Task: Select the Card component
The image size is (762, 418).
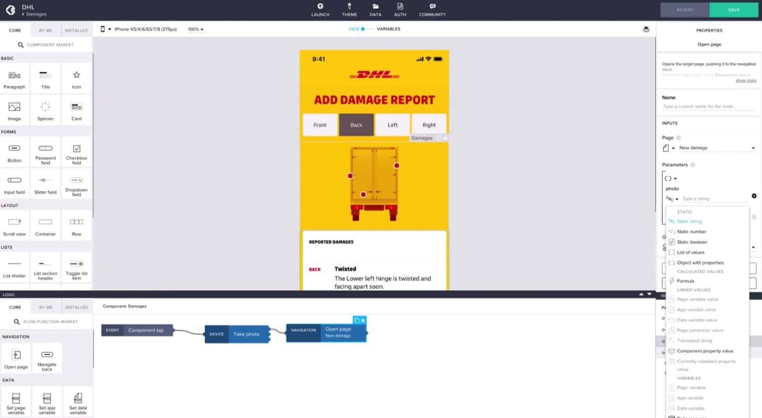Action: (76, 110)
